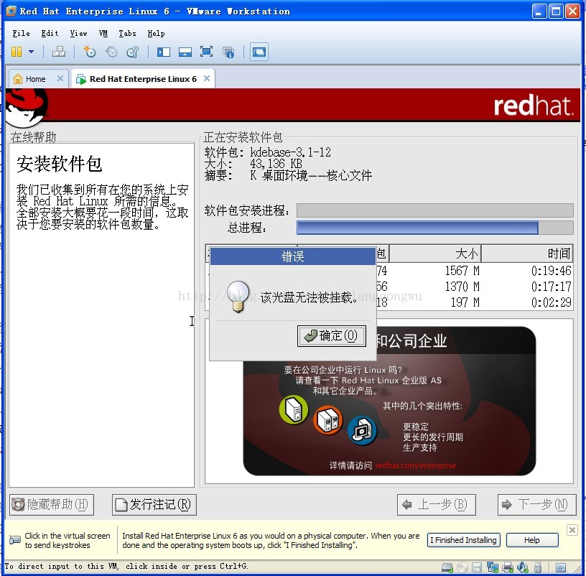This screenshot has height=576, width=586.
Task: Open the VM menu
Action: 103,33
